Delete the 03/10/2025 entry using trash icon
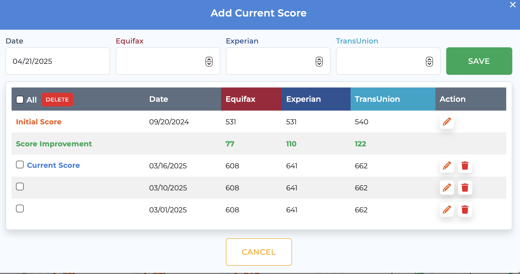The image size is (520, 274). pos(465,188)
